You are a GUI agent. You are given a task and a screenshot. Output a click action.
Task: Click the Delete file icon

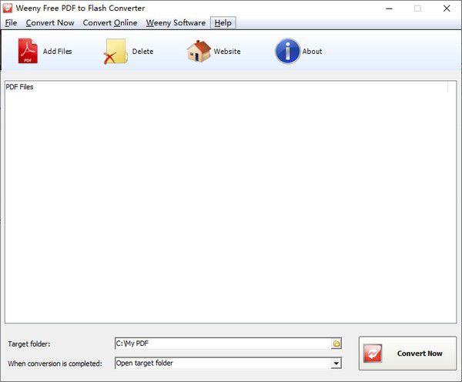click(x=115, y=52)
